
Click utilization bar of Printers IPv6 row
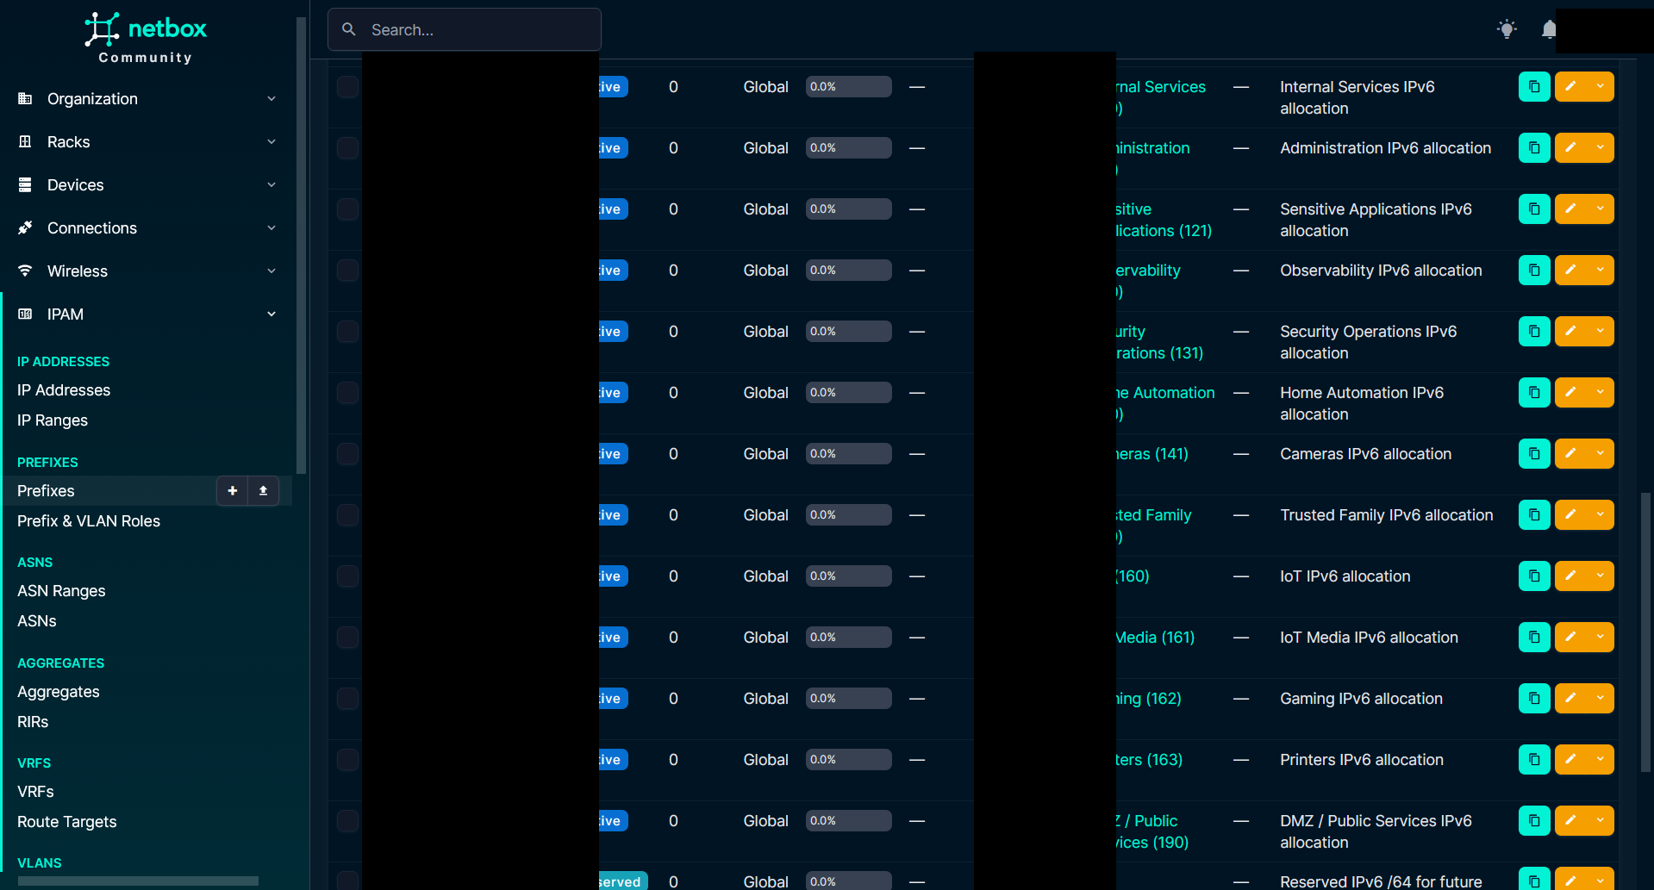click(x=849, y=759)
